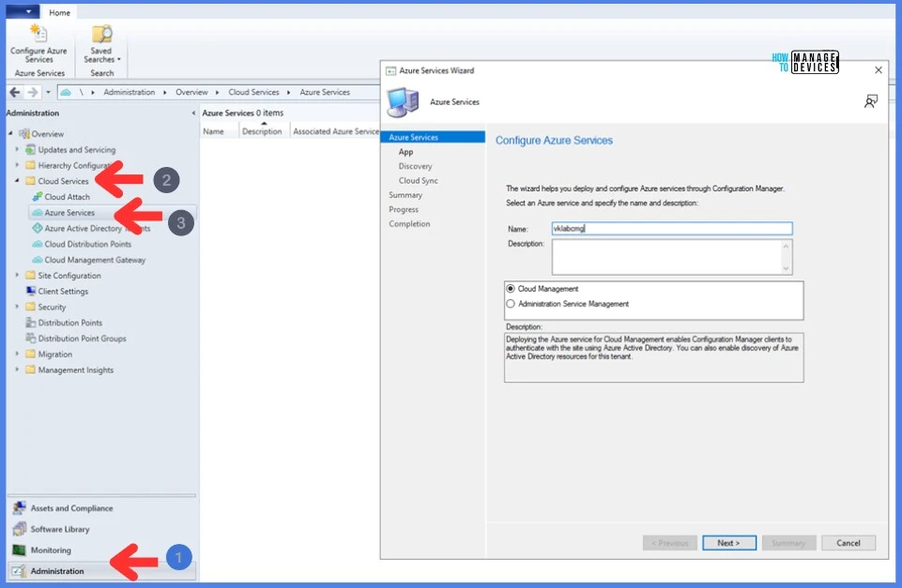902x588 pixels.
Task: Click the Summary button at the wizard bottom
Action: pos(788,543)
